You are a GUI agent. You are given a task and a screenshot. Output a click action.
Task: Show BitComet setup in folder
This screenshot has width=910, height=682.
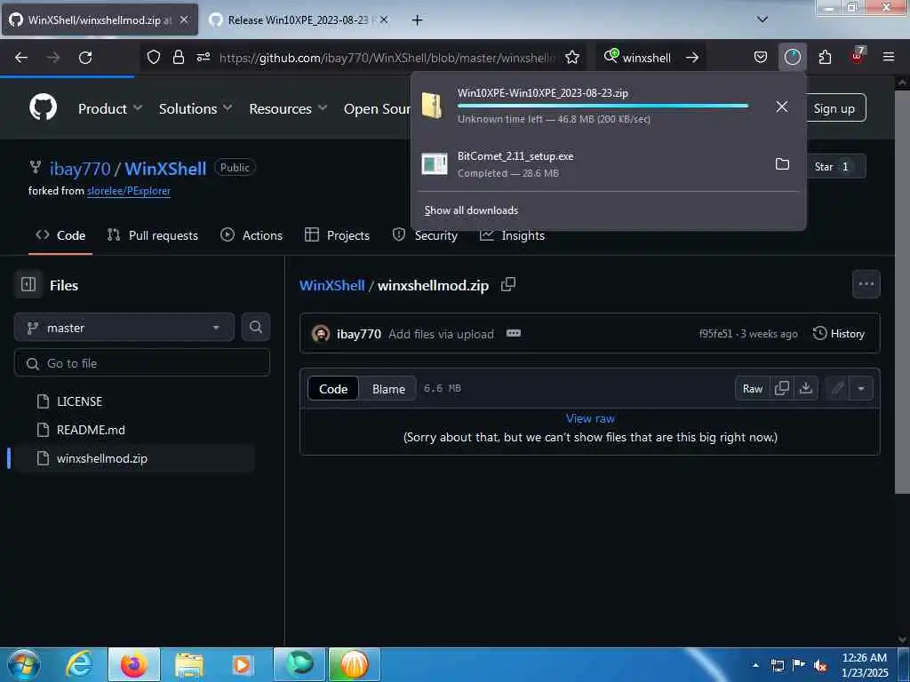[782, 164]
